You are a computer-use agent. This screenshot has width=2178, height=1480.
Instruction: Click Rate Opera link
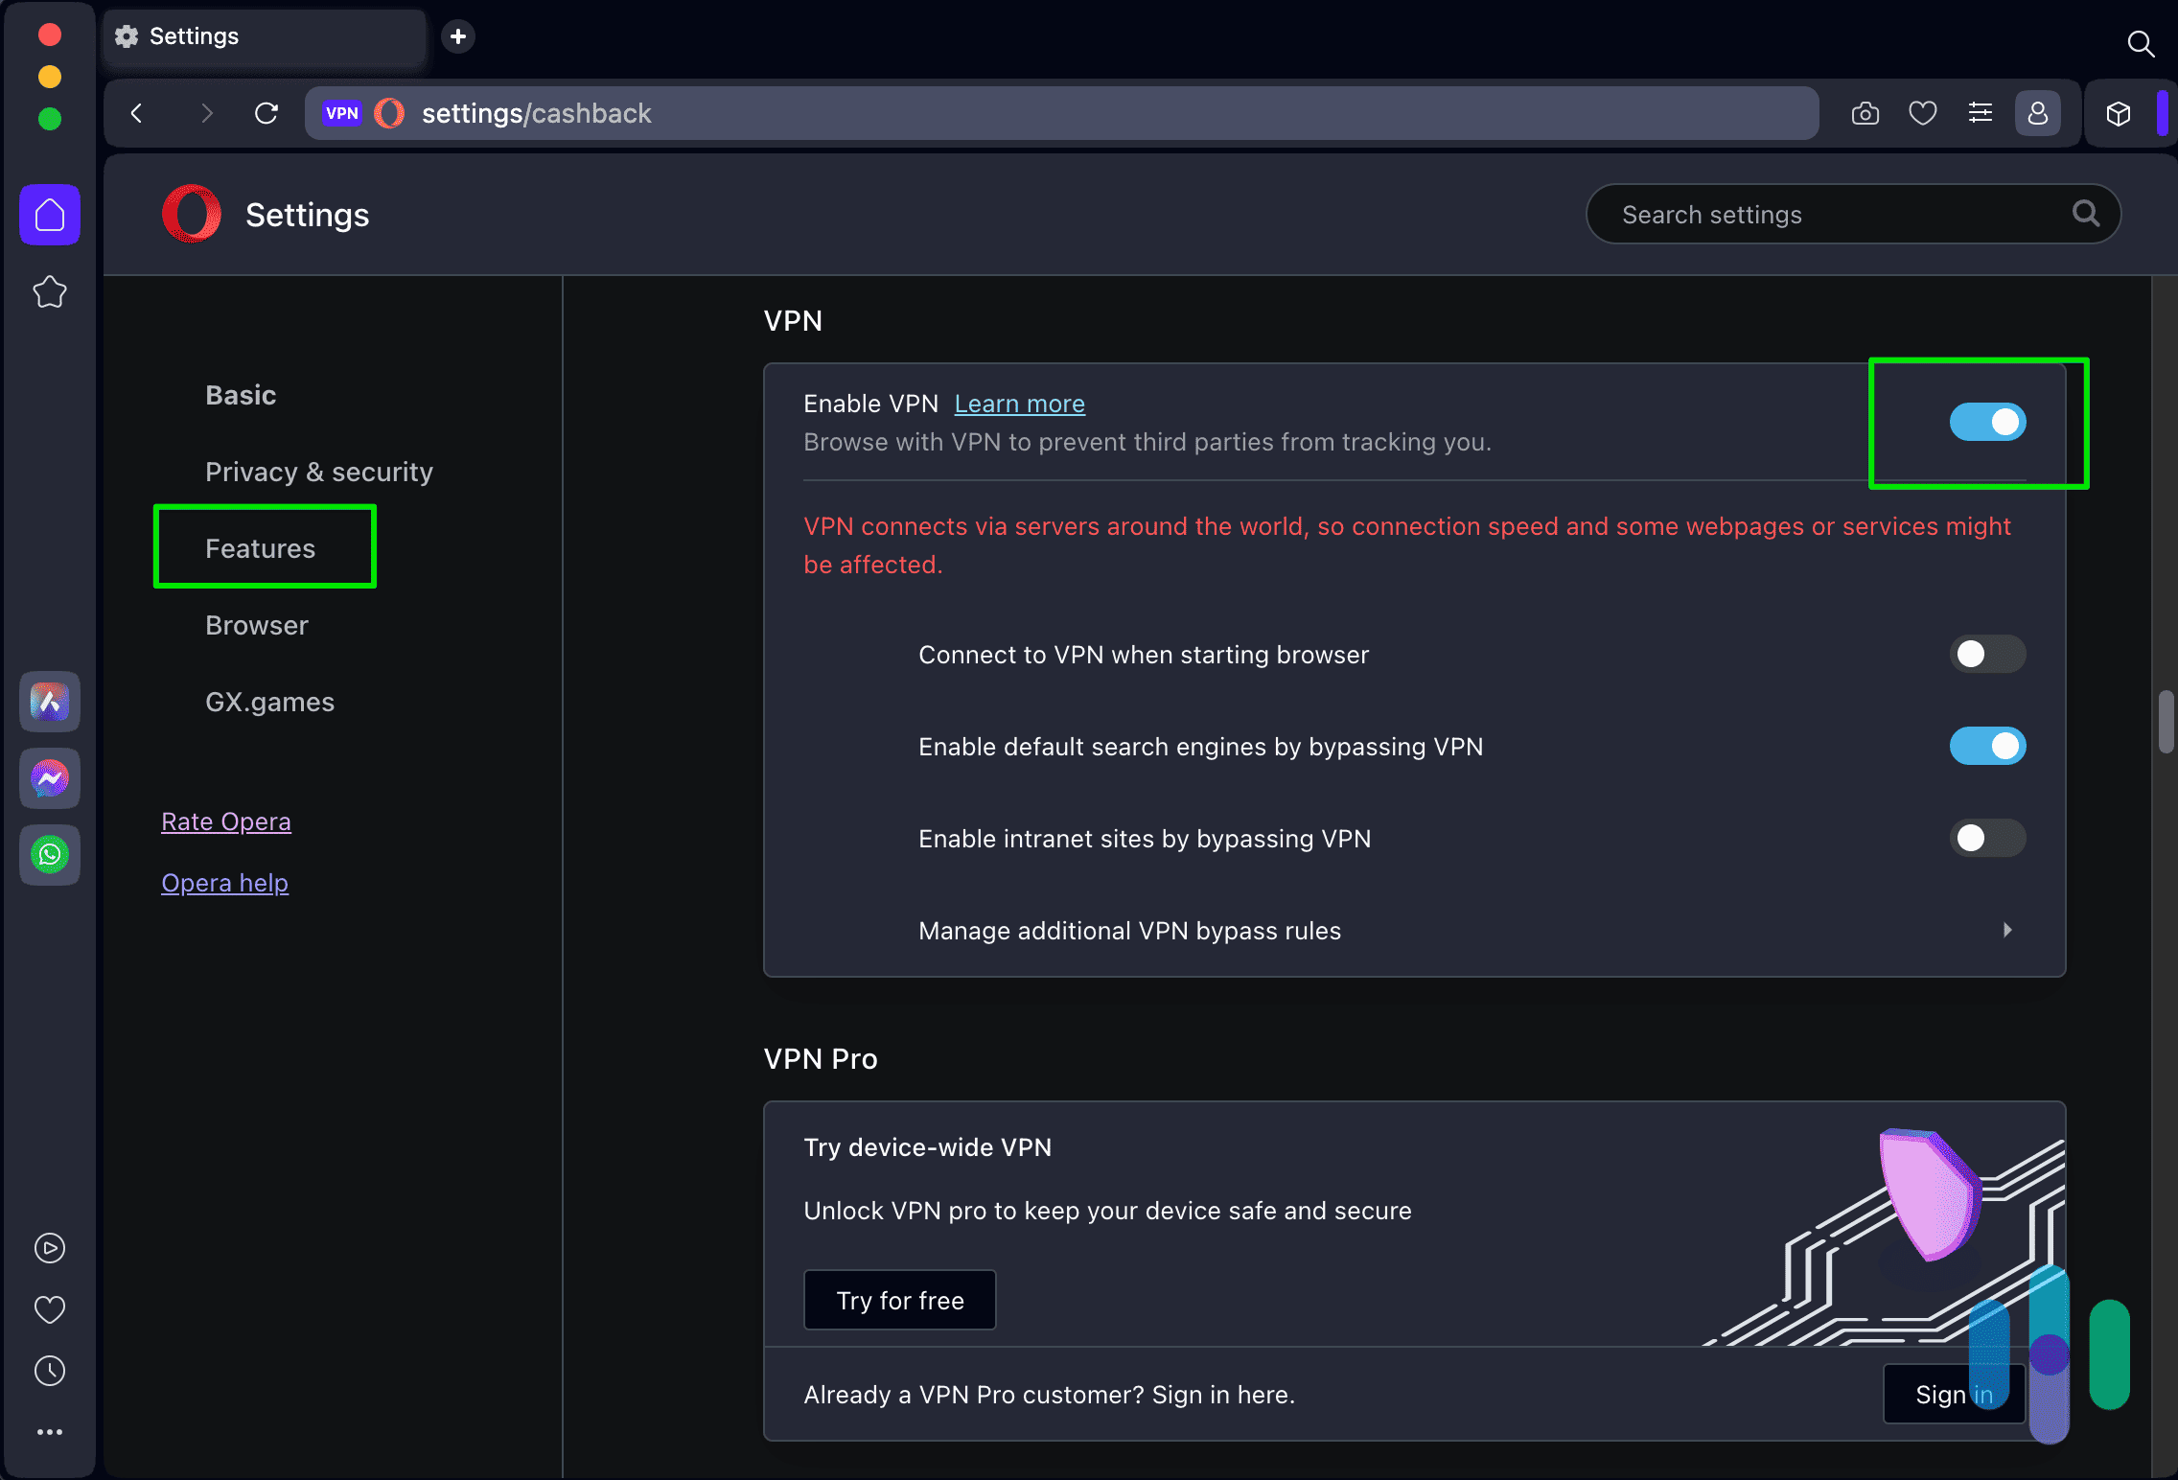(226, 821)
